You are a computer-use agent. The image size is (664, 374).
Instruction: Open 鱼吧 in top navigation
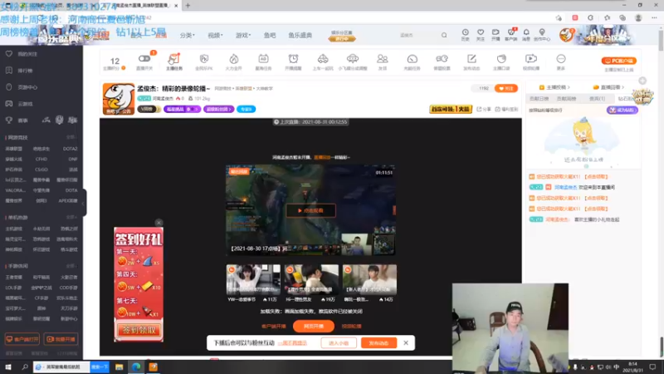pos(269,35)
